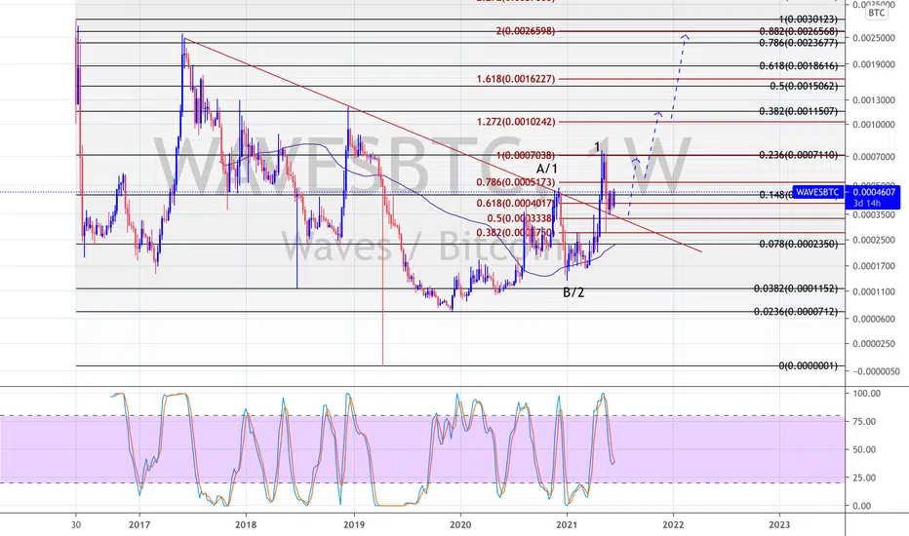Click -0.0000050 on the price scale

tap(876, 371)
